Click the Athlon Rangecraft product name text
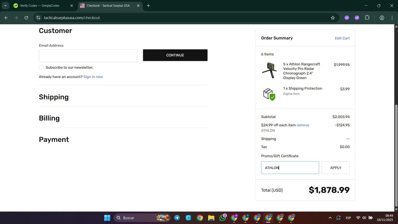This screenshot has height=224, width=398. (302, 71)
